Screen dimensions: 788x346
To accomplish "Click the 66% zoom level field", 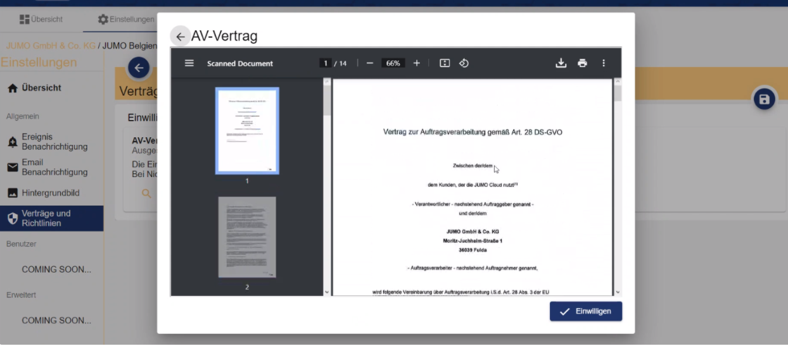I will [393, 63].
